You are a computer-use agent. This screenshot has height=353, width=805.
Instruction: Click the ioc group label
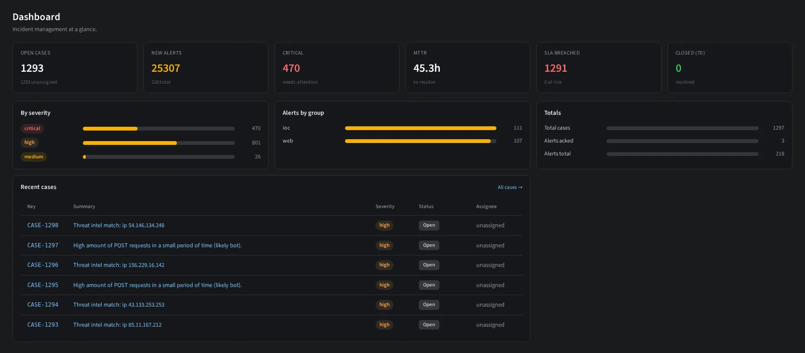(x=286, y=128)
